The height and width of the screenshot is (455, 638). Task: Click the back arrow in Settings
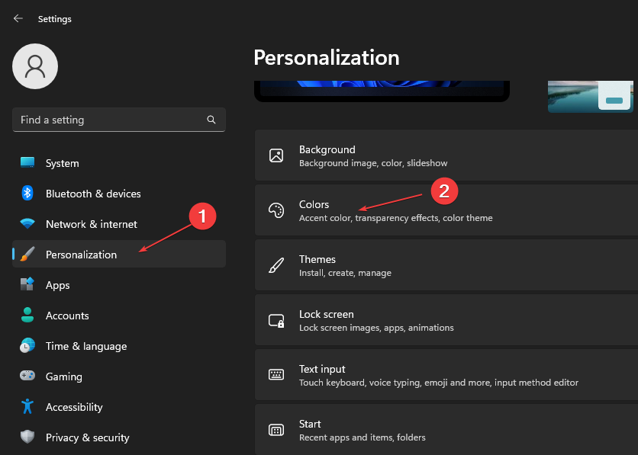(18, 18)
